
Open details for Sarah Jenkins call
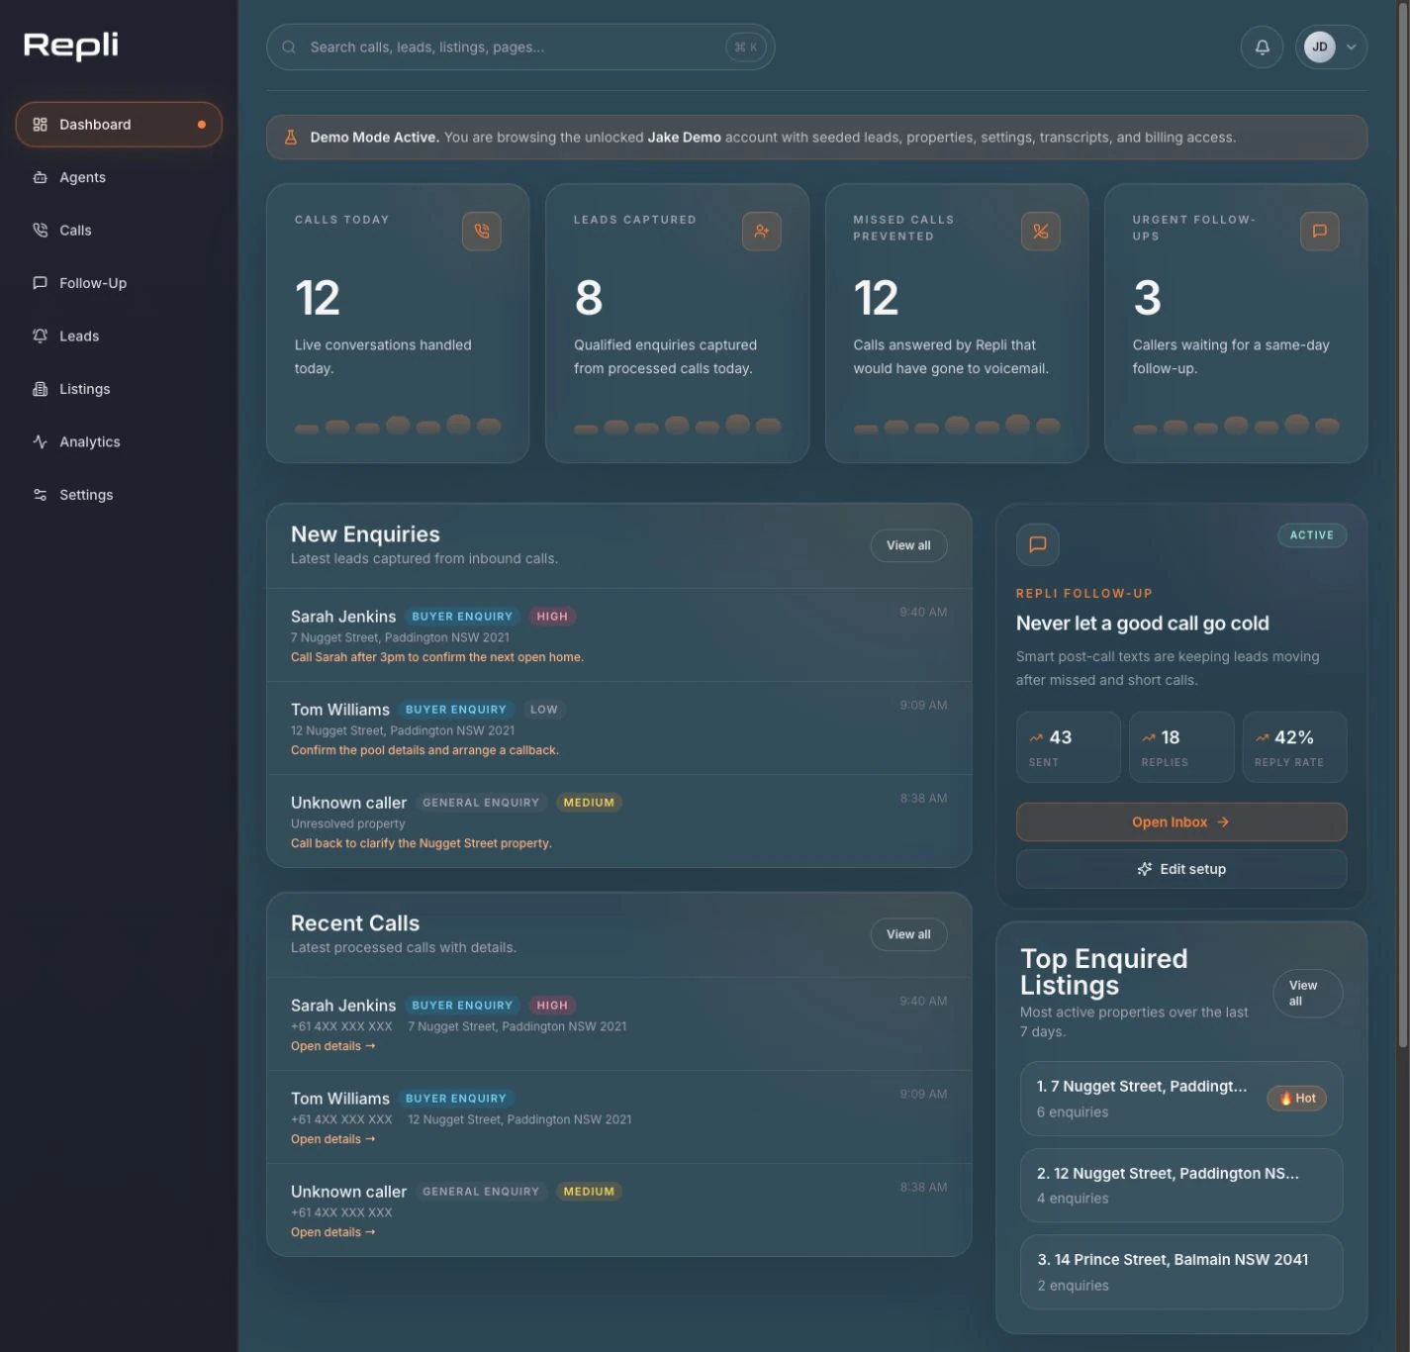point(332,1046)
